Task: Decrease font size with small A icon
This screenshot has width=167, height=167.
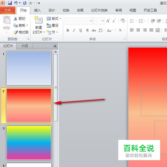Action: [x=114, y=21]
